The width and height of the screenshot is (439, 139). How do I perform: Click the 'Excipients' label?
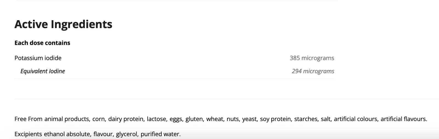(x=28, y=134)
